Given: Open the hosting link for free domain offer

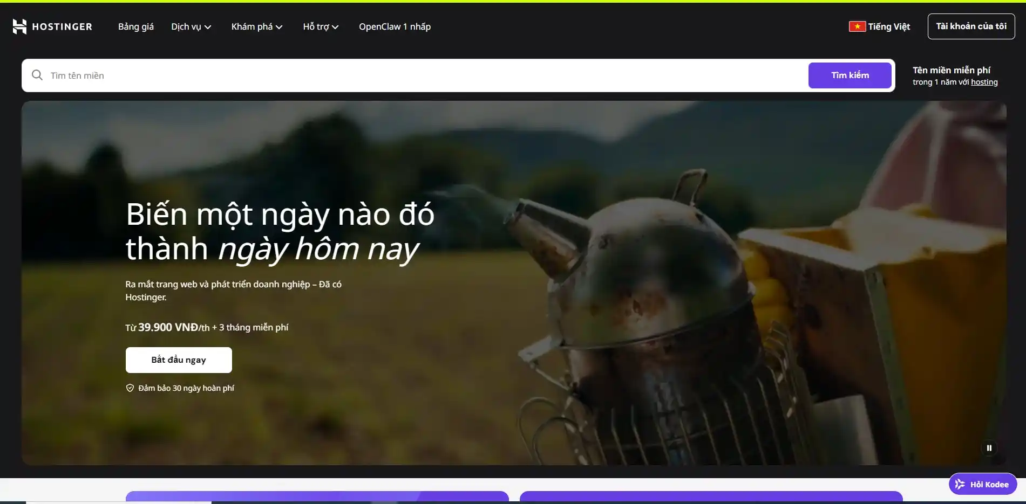Looking at the screenshot, I should [984, 81].
